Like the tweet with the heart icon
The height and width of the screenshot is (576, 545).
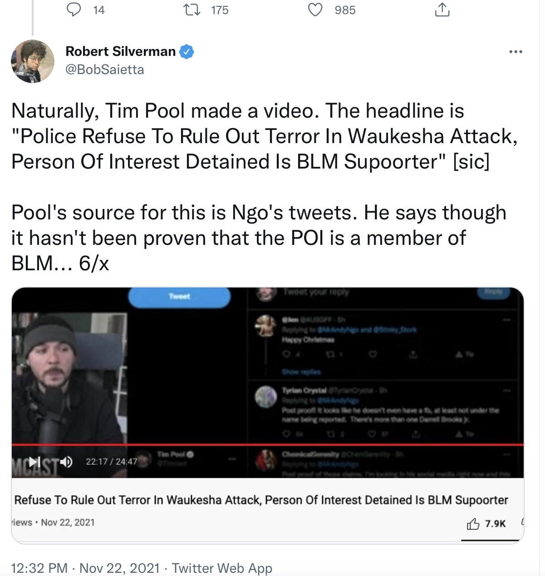(315, 10)
